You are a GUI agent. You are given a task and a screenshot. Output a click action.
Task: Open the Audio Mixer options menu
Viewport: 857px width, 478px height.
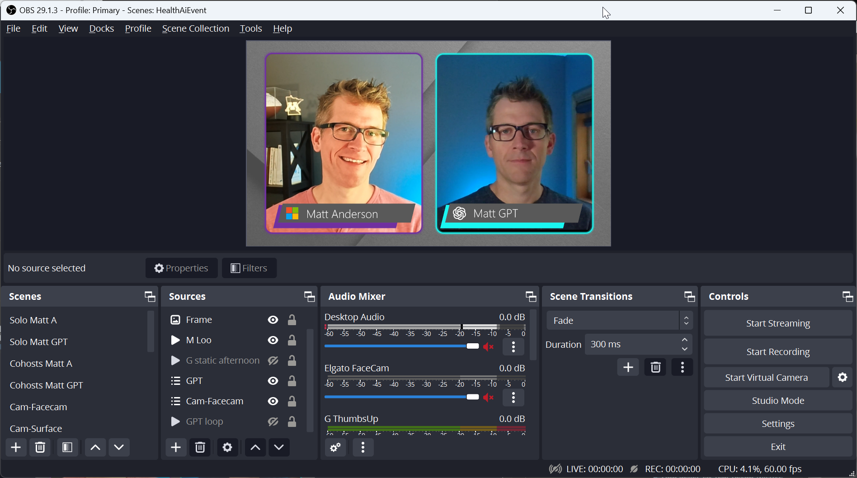[363, 447]
